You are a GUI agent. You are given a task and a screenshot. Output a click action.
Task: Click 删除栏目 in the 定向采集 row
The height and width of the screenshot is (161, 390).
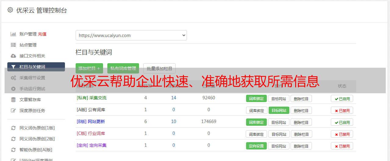tap(301, 146)
